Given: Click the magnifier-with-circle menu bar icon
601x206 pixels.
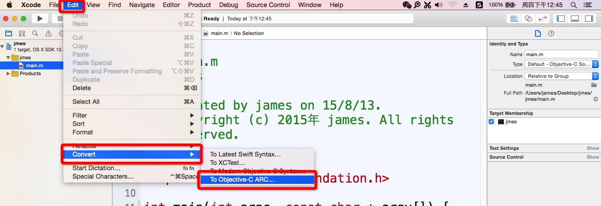Looking at the screenshot, I should pos(417,5).
